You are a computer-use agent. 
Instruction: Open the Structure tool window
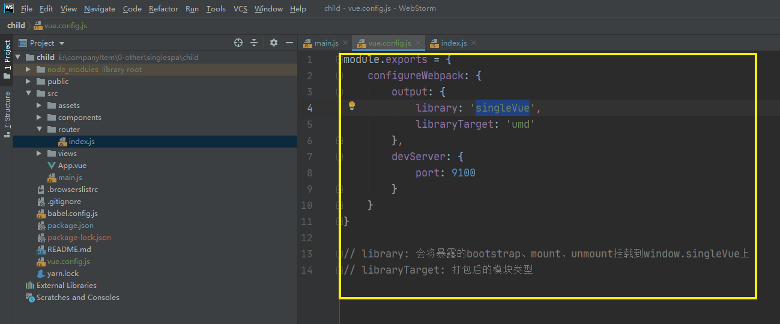pyautogui.click(x=7, y=114)
